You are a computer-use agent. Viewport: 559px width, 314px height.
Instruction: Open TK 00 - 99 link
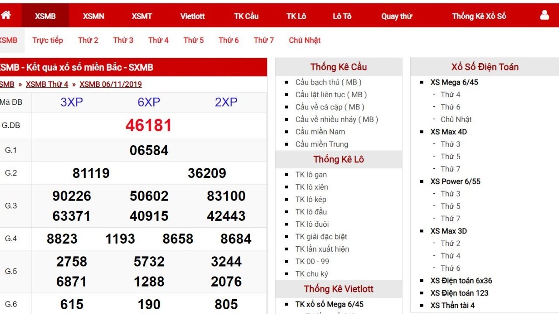click(312, 261)
